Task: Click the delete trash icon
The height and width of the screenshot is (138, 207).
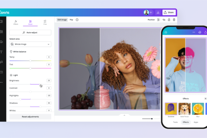Action: click(174, 20)
